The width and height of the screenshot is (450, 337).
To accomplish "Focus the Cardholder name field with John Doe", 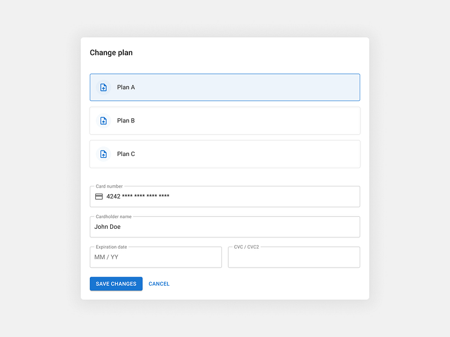I will (225, 227).
